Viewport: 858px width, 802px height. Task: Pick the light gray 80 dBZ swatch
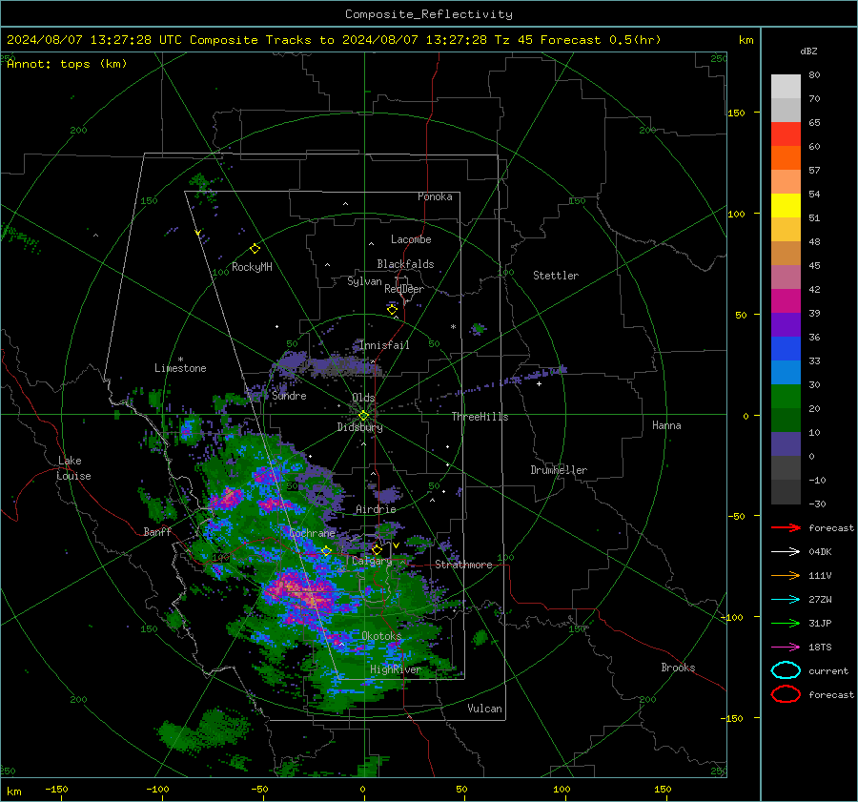coord(786,86)
